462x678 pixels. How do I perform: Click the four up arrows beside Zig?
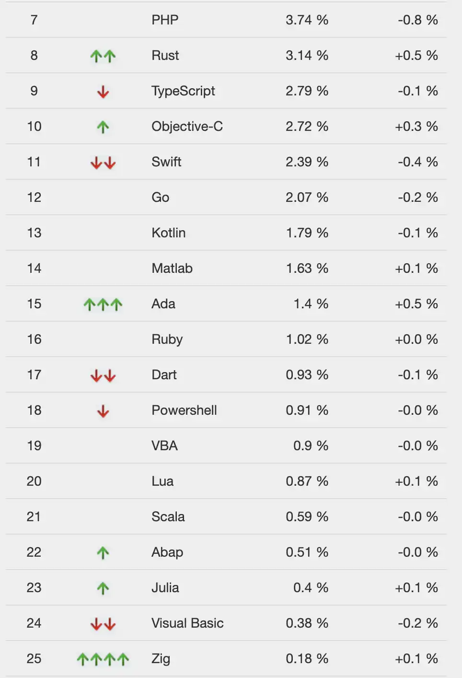[x=103, y=659]
